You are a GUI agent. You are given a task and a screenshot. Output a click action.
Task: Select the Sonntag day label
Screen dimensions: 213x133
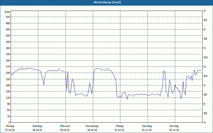pos(174,126)
